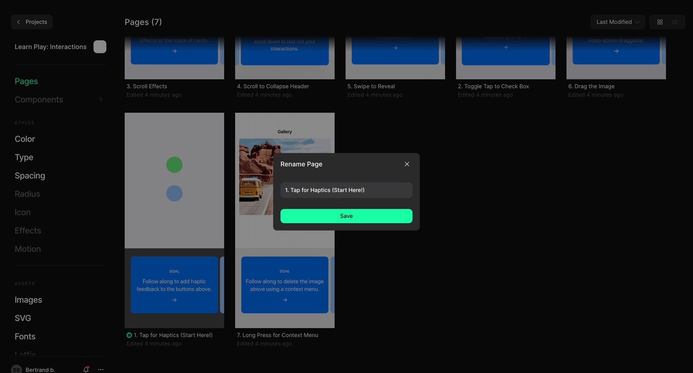Click the project name Learn Play: Interactions

50,47
